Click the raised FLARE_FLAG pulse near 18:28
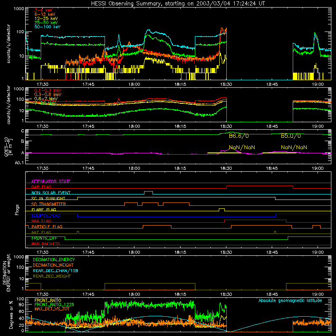This screenshot has height=336, width=336. coord(222,209)
